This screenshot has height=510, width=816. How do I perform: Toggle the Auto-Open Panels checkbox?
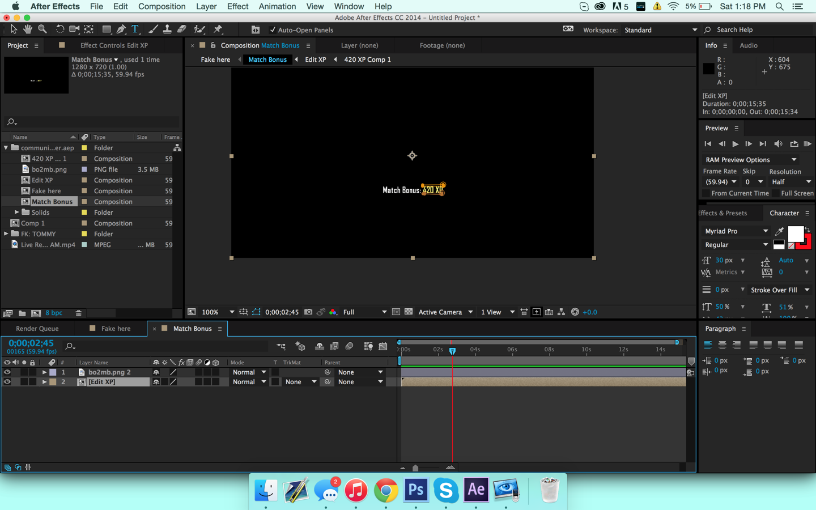tap(273, 29)
